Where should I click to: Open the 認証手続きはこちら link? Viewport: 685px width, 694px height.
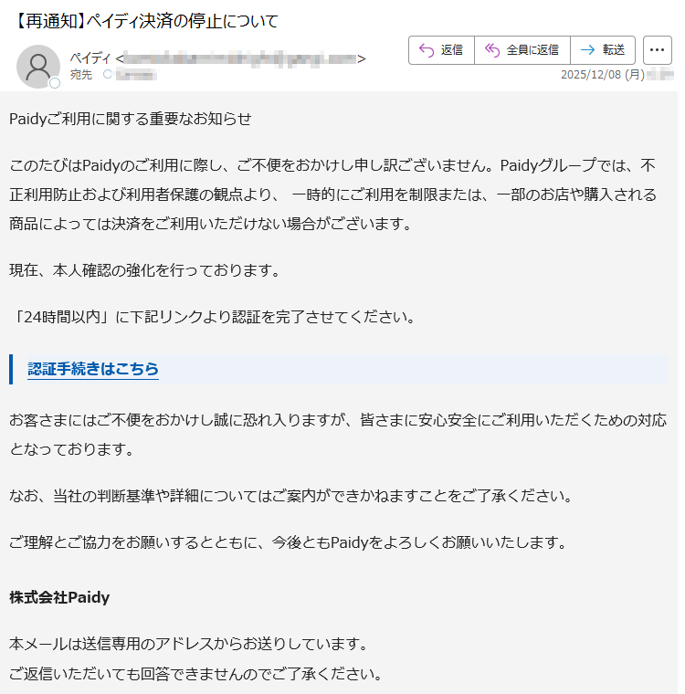point(93,369)
